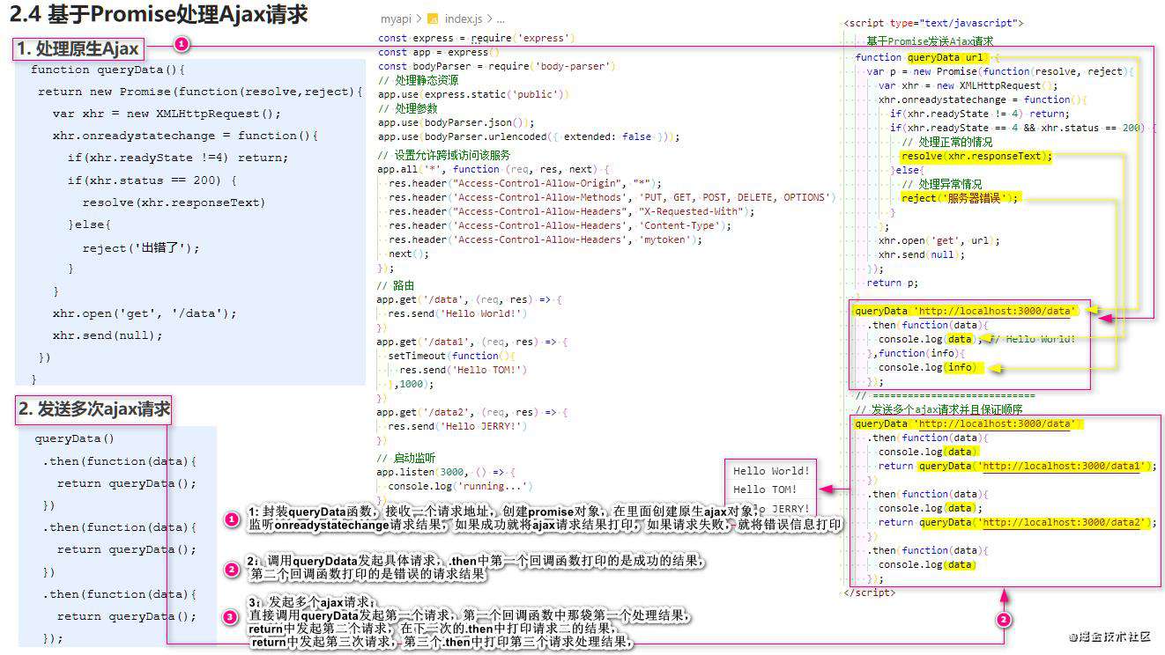
Task: Click line 'app.use(bodyParser.json());'
Action: (x=456, y=122)
